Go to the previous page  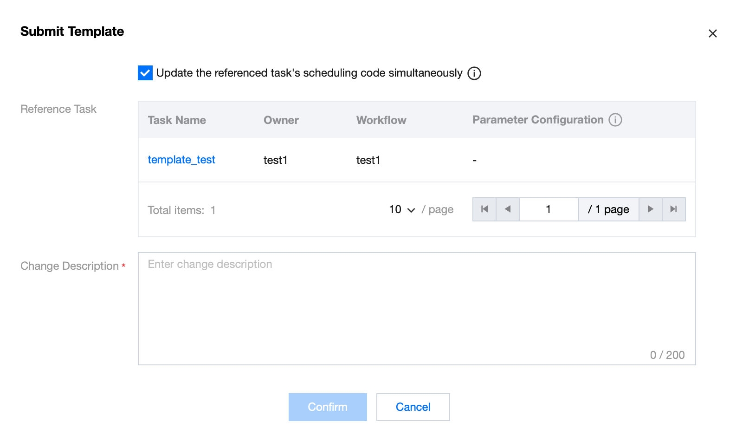point(508,209)
